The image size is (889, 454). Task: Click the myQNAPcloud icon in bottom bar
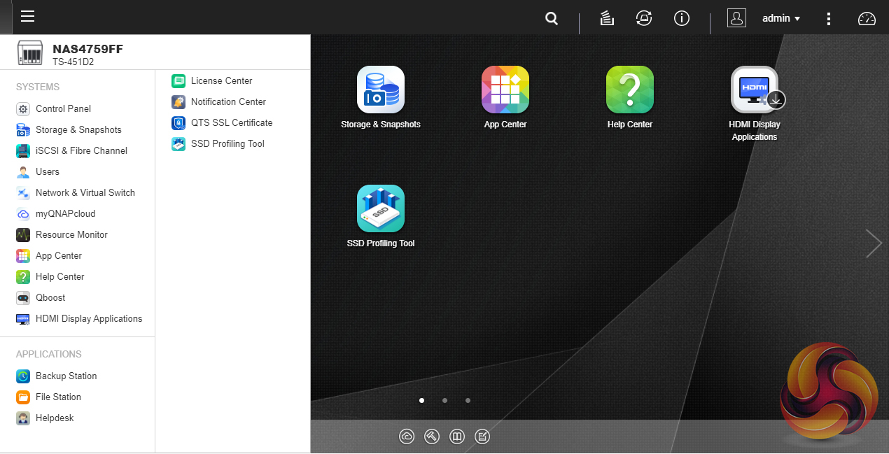tap(407, 437)
